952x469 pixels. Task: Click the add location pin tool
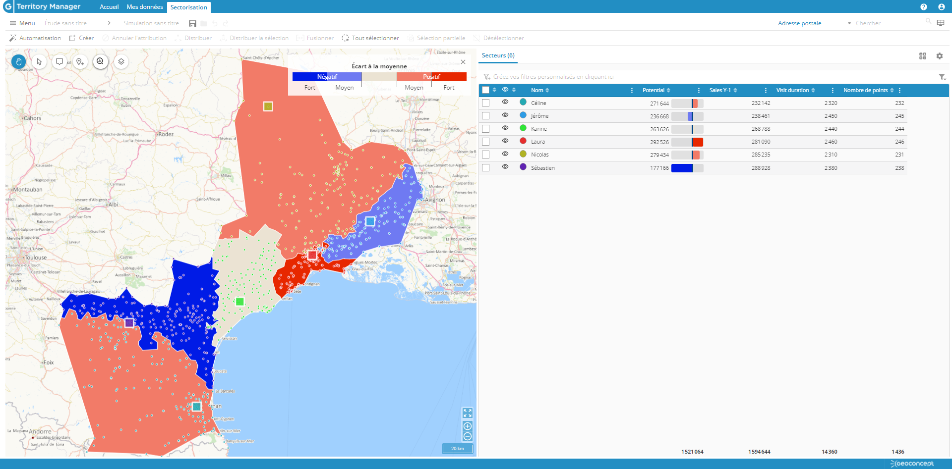tap(80, 61)
